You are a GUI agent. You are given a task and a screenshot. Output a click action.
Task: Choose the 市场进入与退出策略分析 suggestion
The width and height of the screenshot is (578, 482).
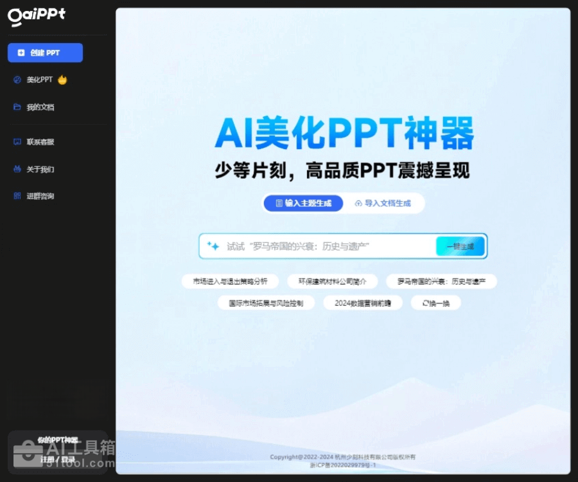point(230,281)
